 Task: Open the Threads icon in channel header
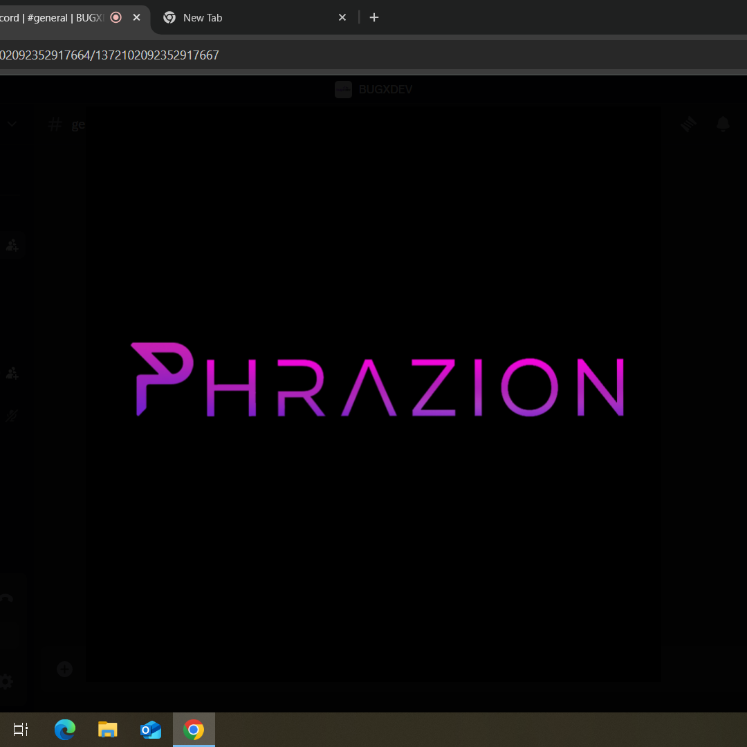click(688, 124)
